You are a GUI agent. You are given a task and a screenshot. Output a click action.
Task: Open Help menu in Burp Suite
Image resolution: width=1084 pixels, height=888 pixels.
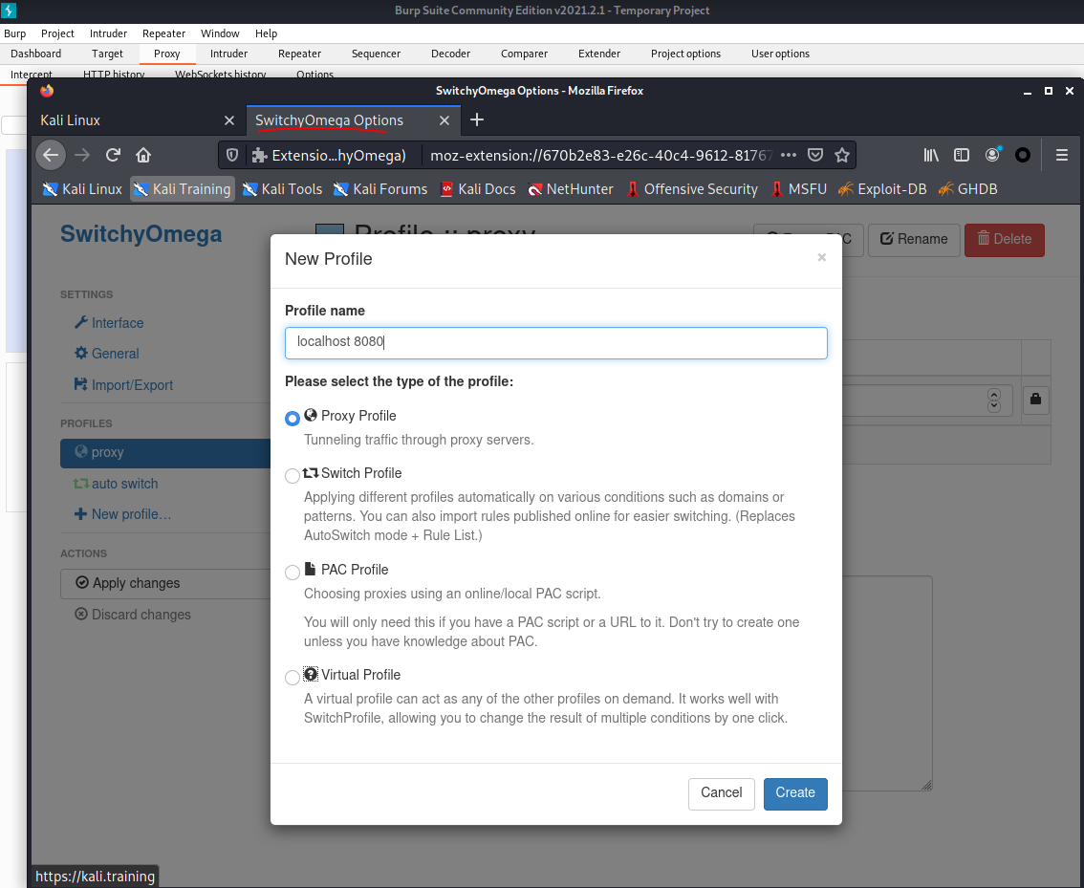(266, 33)
